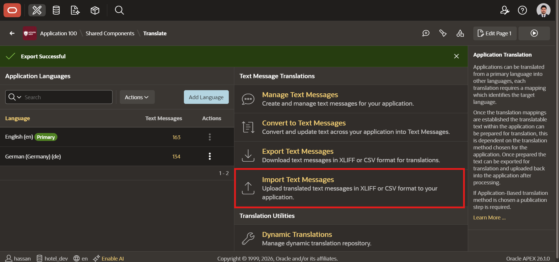The image size is (559, 262).
Task: Open Dynamic Translations link
Action: [x=297, y=235]
